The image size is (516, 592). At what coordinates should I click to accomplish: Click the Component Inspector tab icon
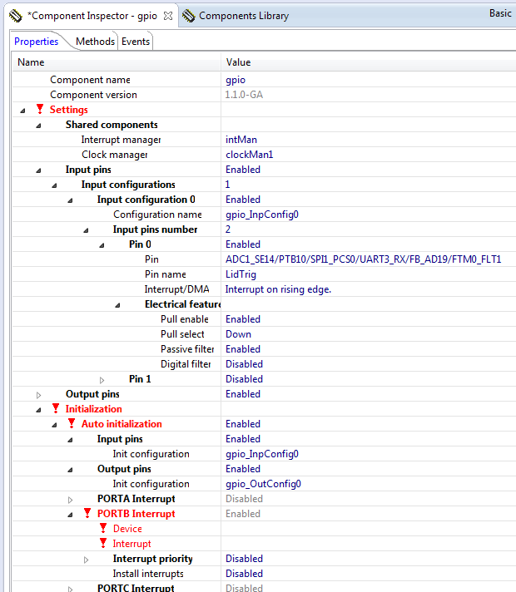(15, 16)
